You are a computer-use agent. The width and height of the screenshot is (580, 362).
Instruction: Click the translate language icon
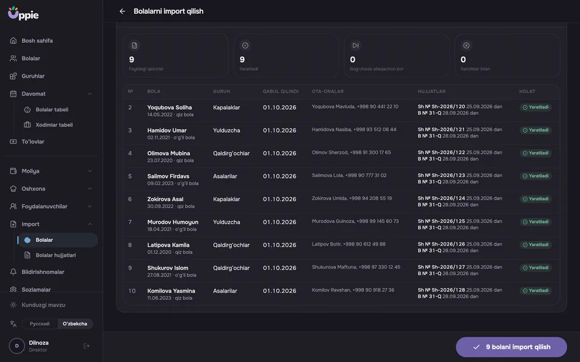13,324
